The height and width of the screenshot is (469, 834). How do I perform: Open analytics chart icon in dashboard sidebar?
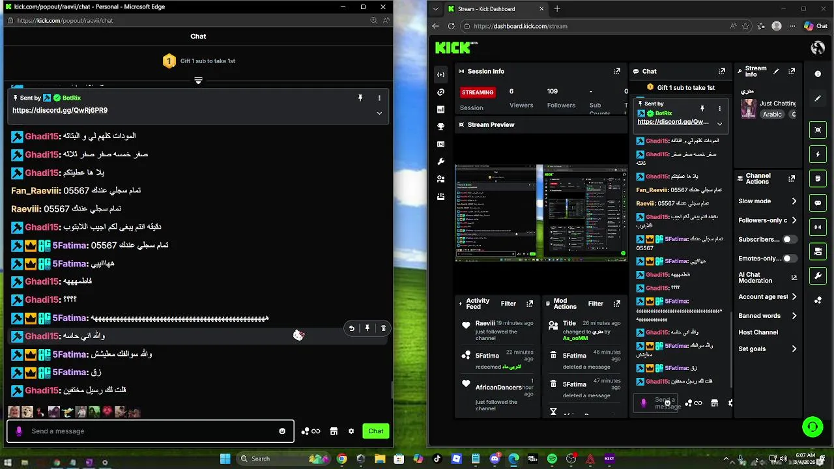point(441,109)
